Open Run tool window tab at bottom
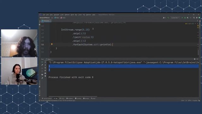 (56, 98)
